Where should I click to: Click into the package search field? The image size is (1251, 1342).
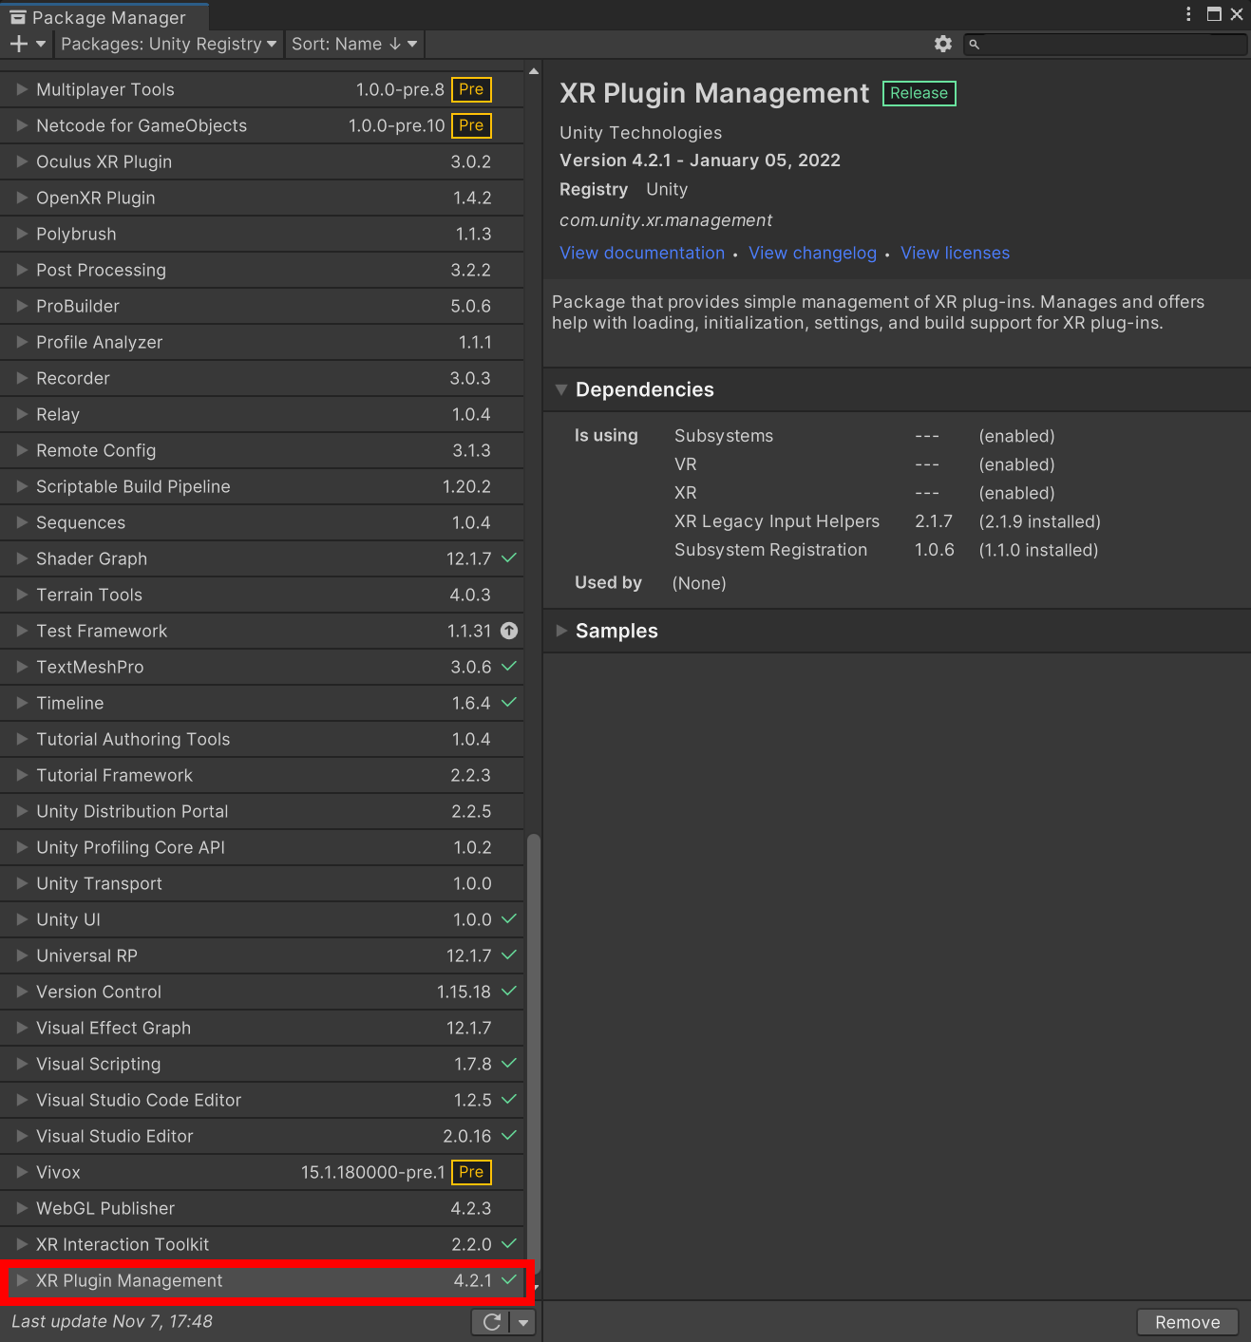coord(1105,44)
